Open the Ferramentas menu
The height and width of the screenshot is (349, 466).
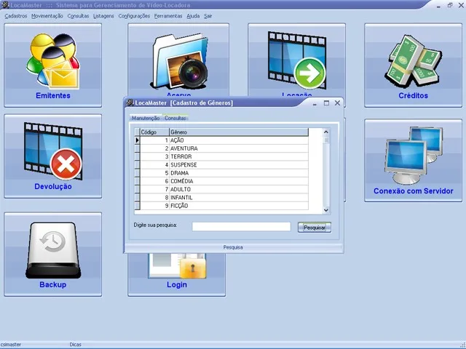click(x=168, y=16)
